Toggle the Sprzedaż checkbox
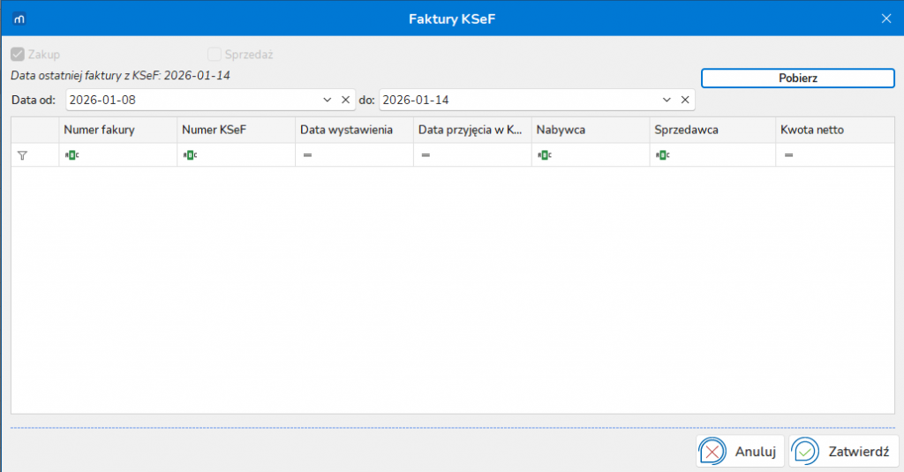904x472 pixels. coord(215,55)
